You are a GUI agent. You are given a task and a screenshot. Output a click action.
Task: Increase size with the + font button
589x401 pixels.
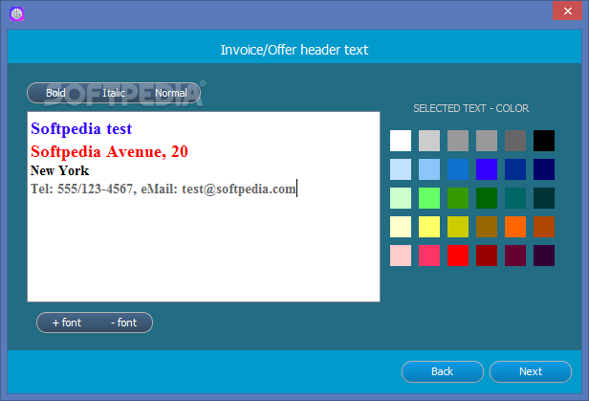(67, 323)
